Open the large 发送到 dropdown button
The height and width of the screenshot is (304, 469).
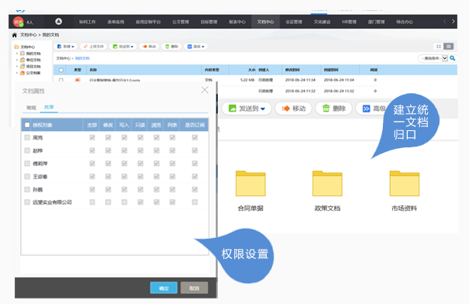(247, 109)
